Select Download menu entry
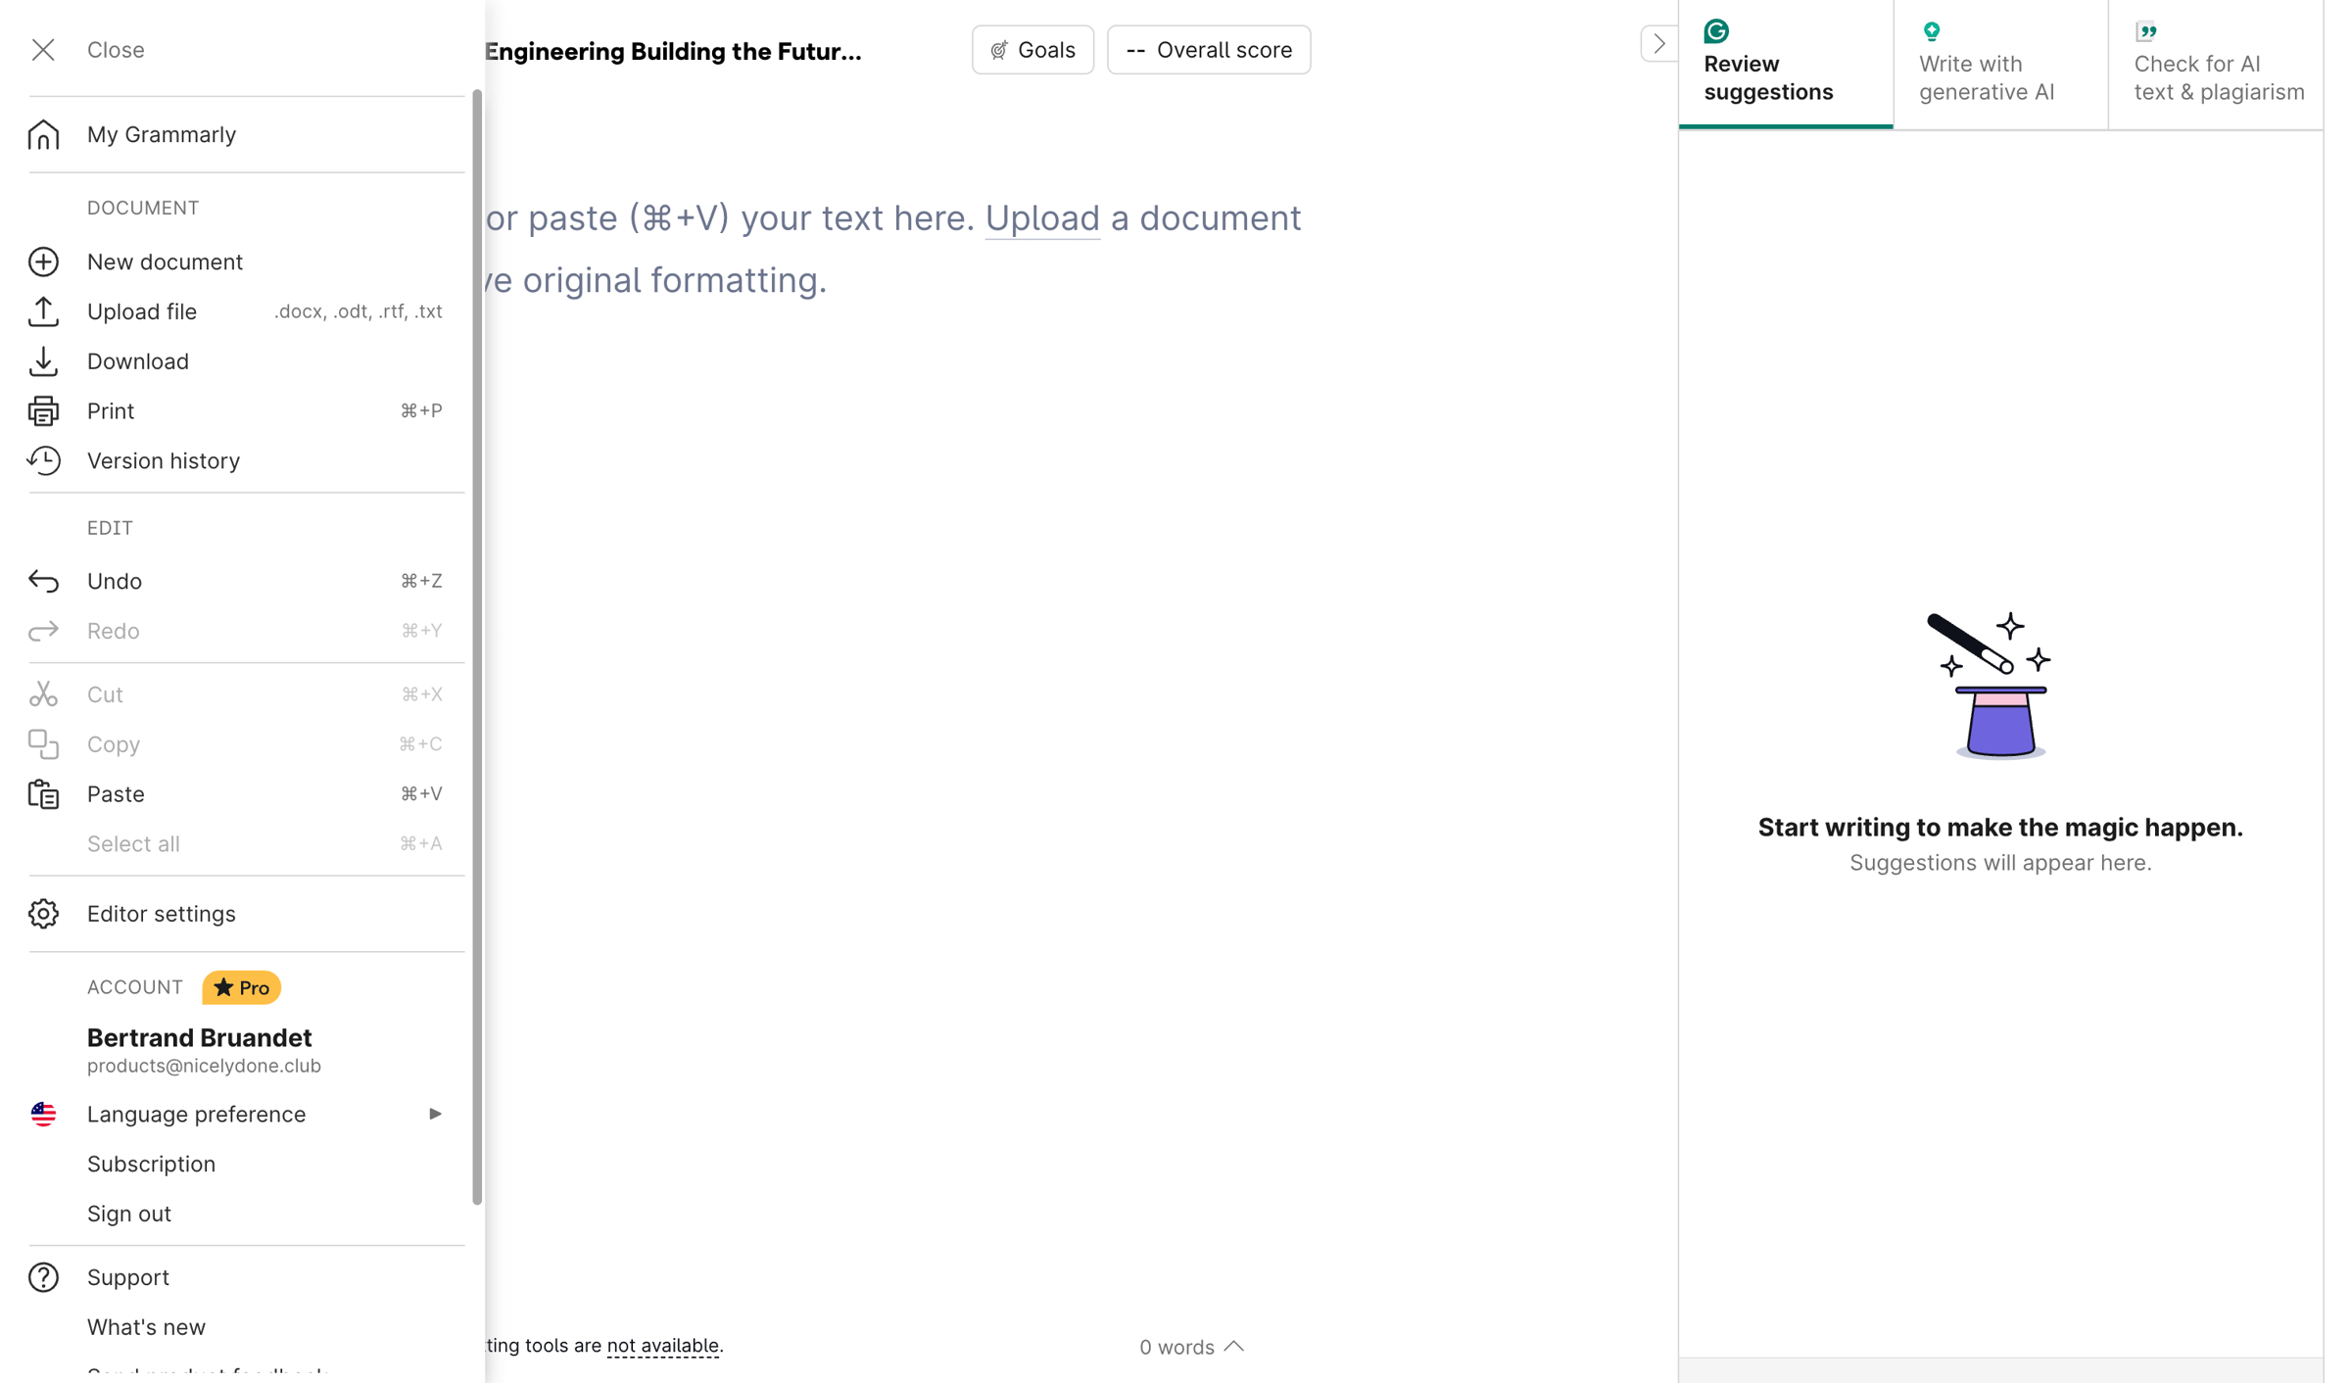This screenshot has height=1383, width=2351. point(247,361)
